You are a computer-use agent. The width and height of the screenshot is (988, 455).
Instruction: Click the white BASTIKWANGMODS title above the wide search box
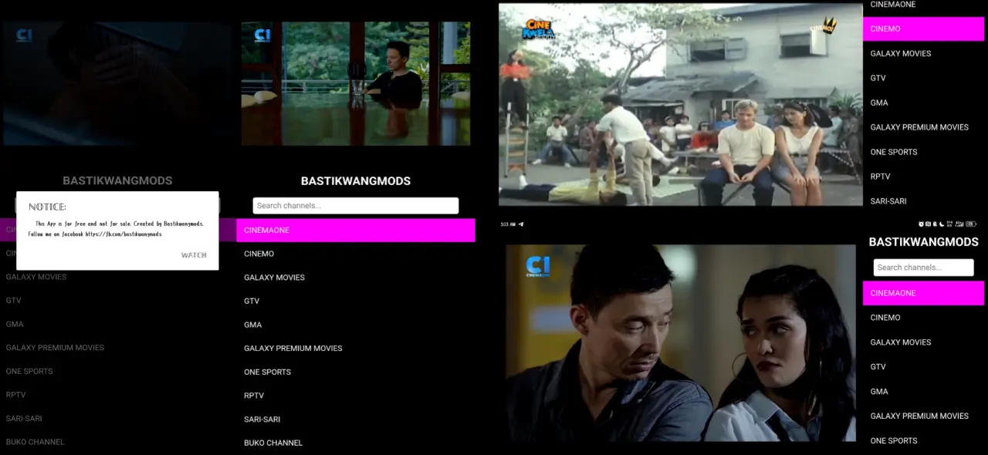click(x=356, y=181)
